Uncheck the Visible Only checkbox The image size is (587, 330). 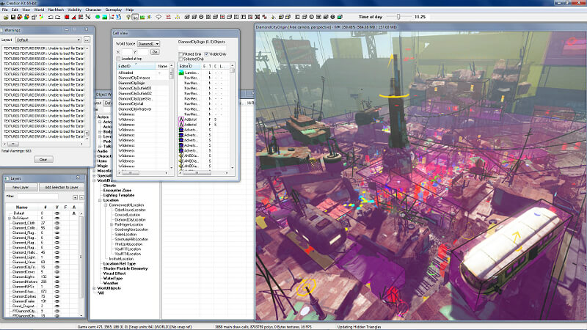[x=205, y=54]
